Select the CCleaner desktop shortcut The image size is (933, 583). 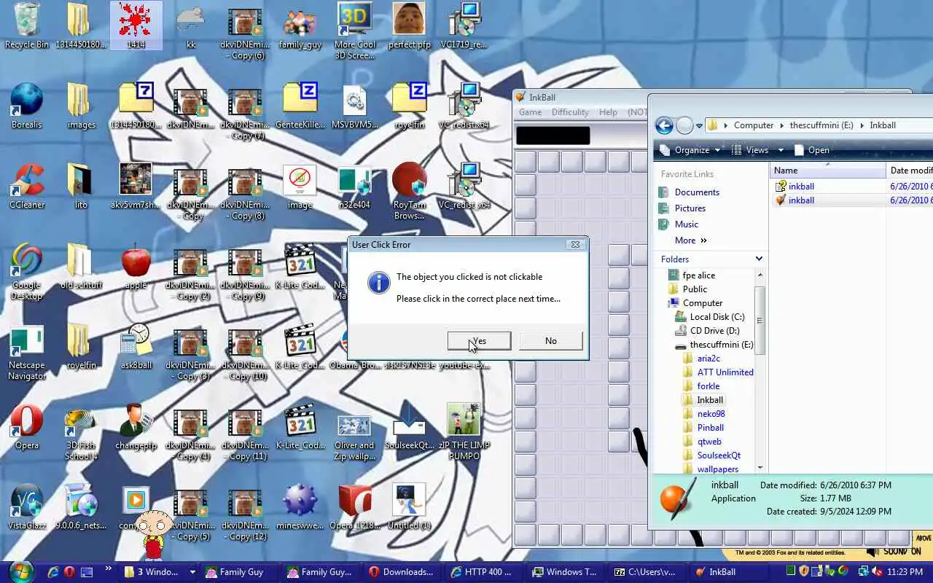tap(27, 186)
